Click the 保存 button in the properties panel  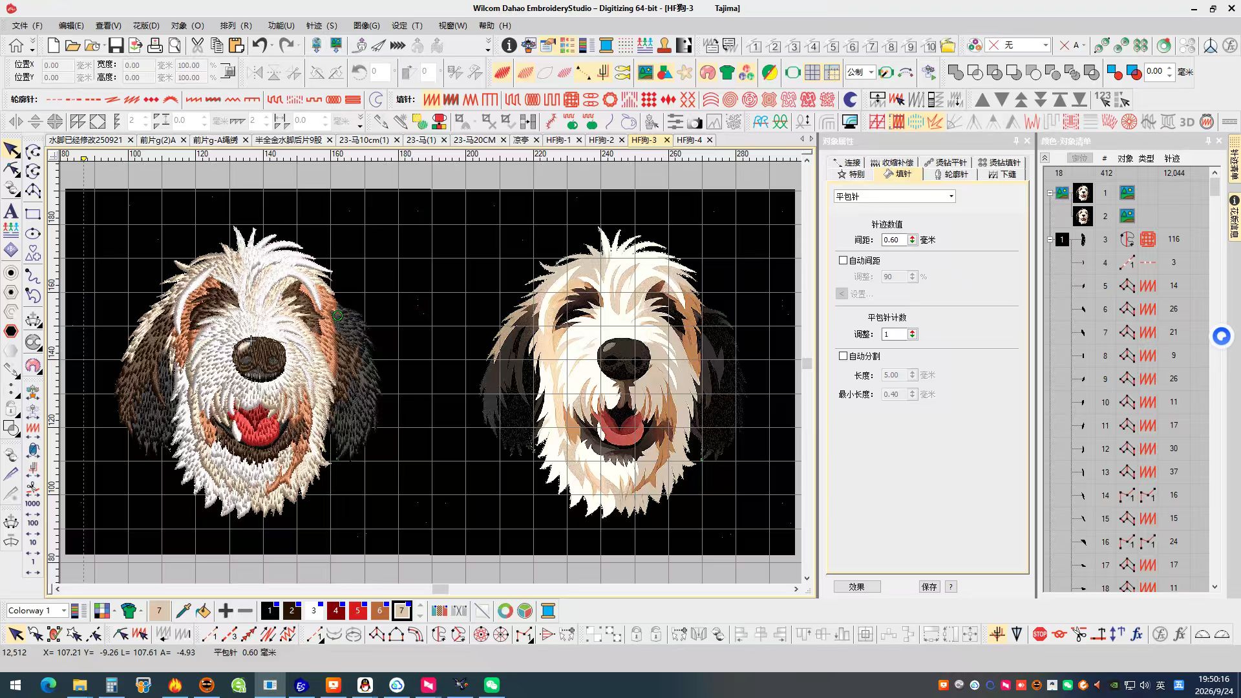[929, 587]
